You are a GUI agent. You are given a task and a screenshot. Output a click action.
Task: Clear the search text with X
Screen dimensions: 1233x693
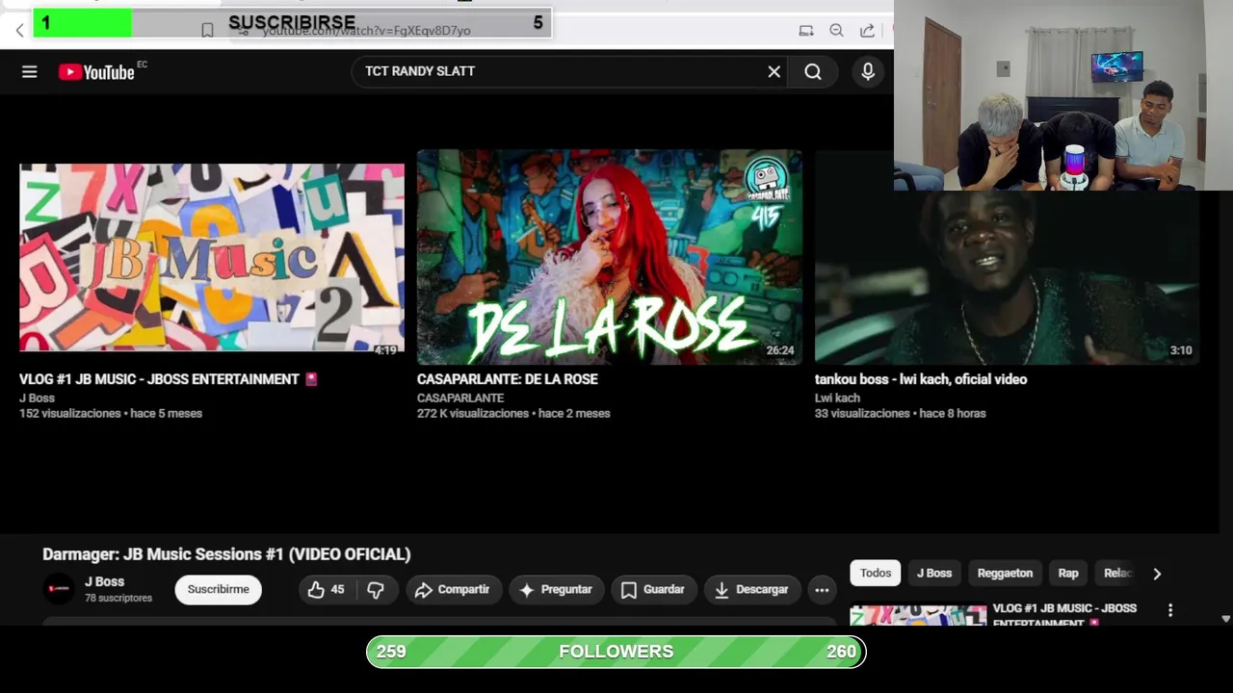[x=774, y=71]
